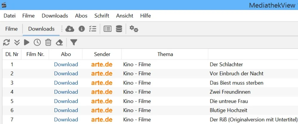
Task: Open the database stack icon
Action: coord(119,29)
